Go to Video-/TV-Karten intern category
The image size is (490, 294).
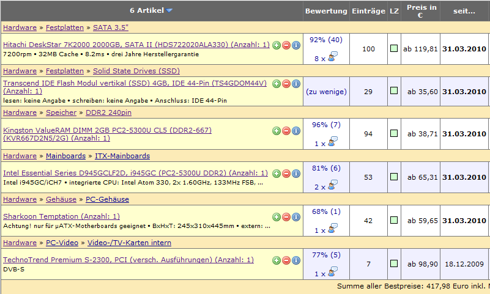tap(129, 243)
